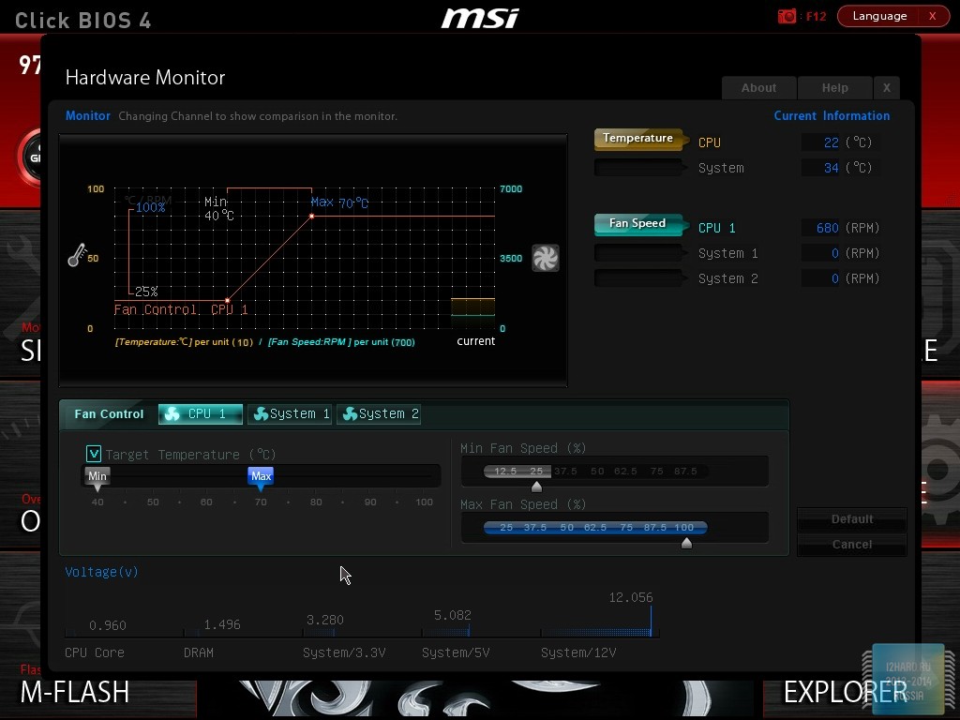Select the Fan Speed channel badge
The image size is (960, 720).
(638, 224)
